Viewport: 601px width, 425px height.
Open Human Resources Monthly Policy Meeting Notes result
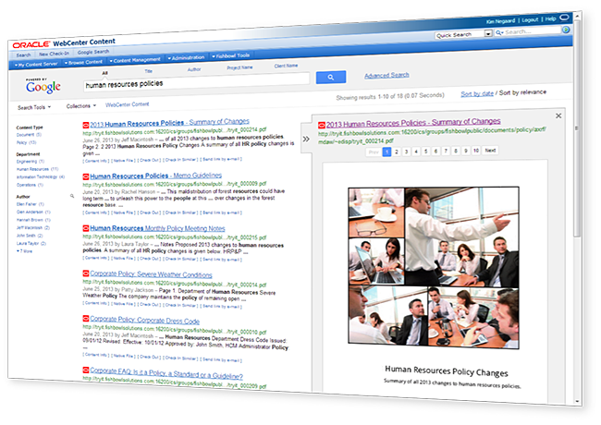157,228
